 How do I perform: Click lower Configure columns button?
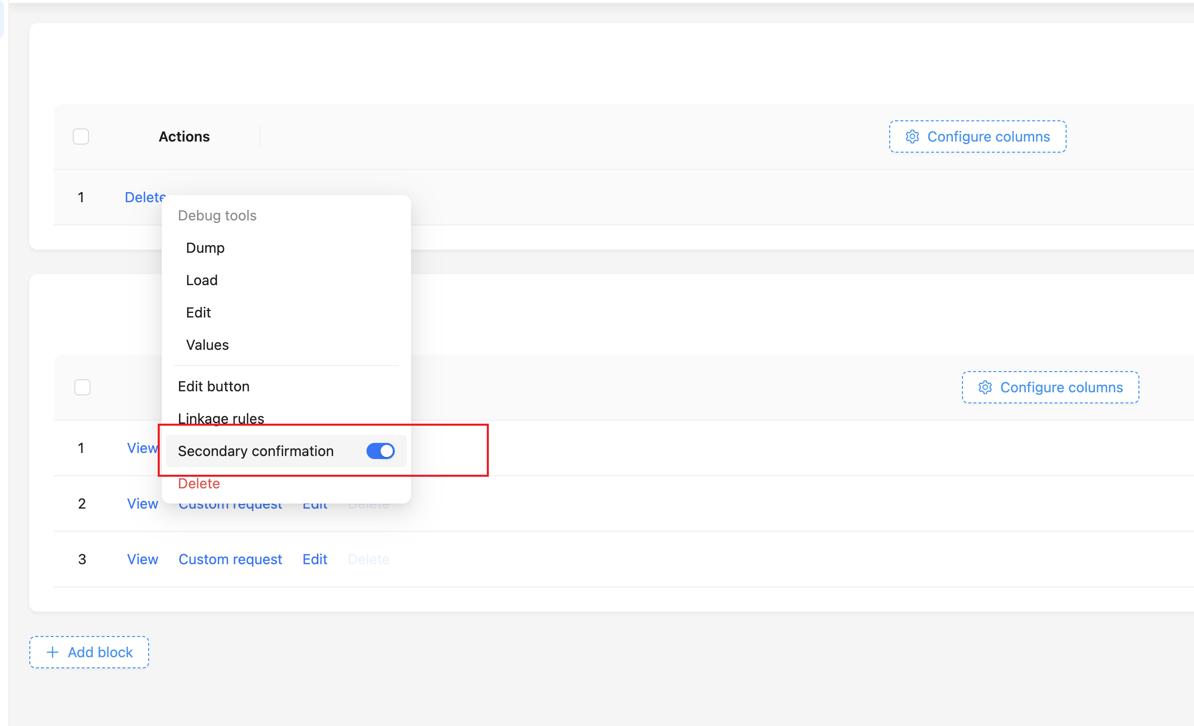tap(1050, 387)
